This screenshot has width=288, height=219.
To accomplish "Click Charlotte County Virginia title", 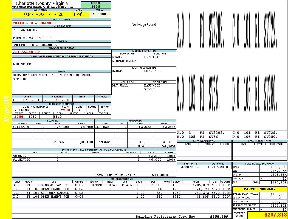I will [x=42, y=3].
